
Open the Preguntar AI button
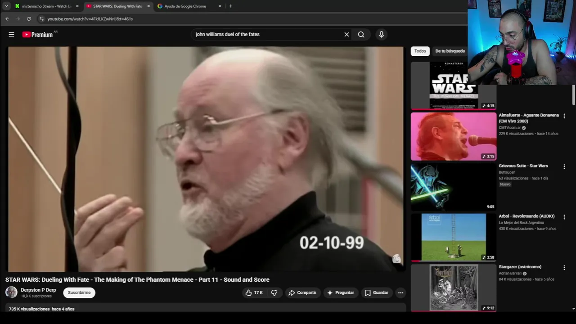point(341,292)
